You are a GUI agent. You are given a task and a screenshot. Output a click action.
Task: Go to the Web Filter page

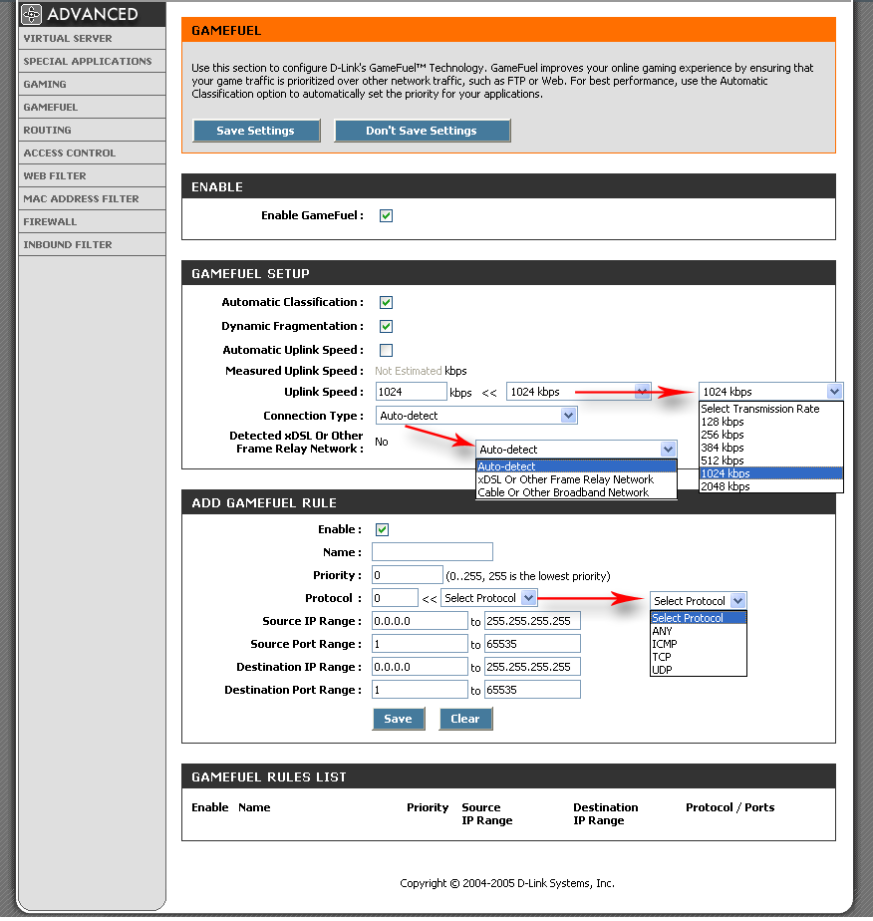coord(92,175)
